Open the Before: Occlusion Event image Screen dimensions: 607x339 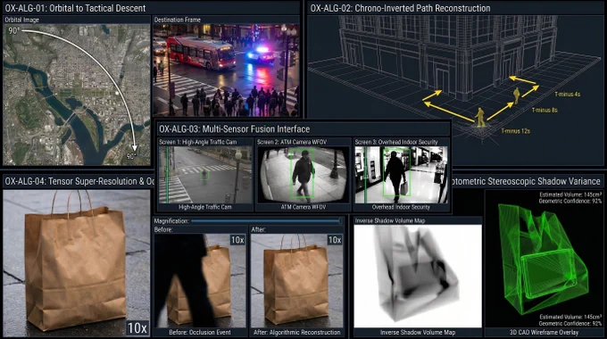pos(200,280)
